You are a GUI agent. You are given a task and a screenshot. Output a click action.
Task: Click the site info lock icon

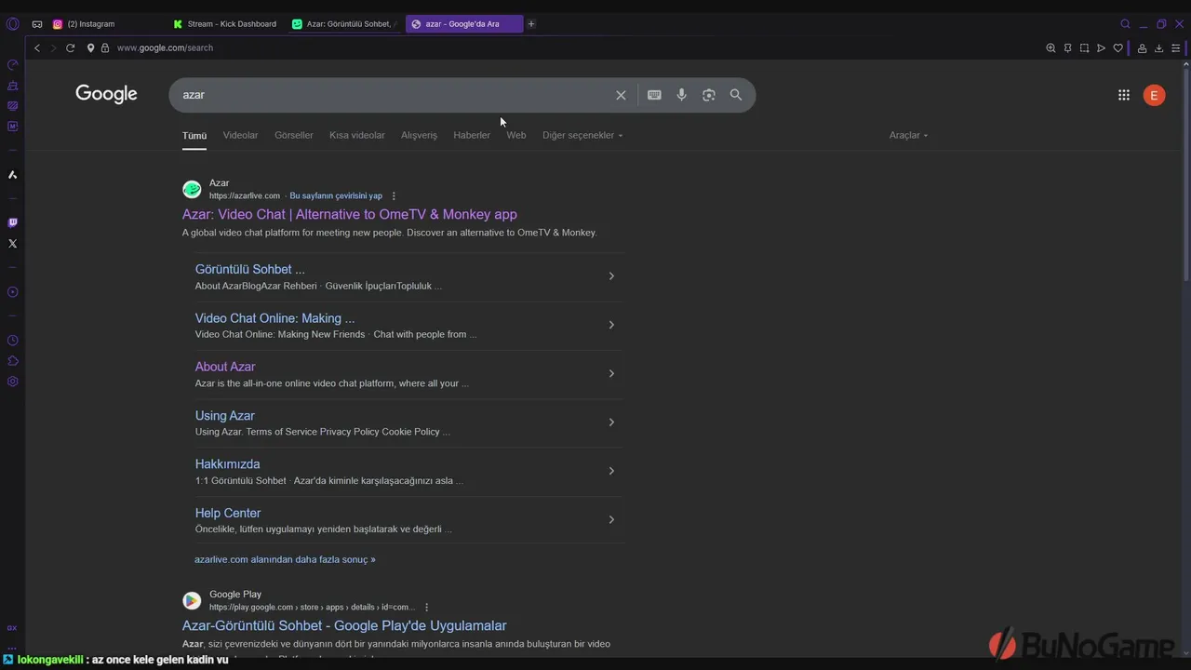coord(105,47)
